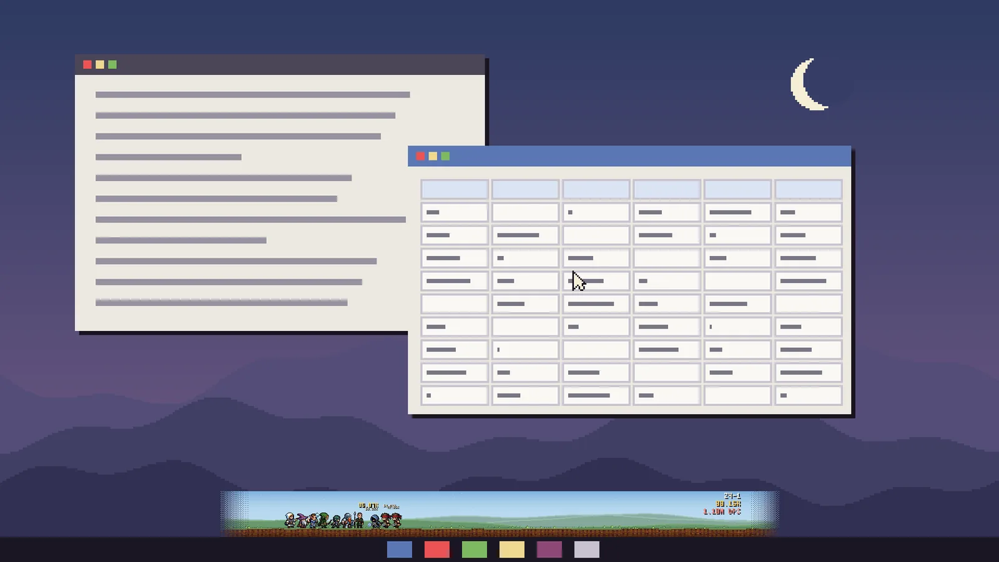The width and height of the screenshot is (999, 562).
Task: Open the purple square taskbar app
Action: (x=549, y=550)
